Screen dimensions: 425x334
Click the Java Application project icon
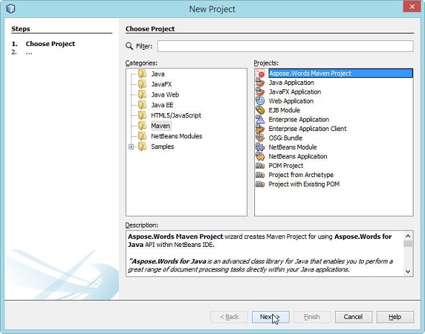[x=260, y=83]
